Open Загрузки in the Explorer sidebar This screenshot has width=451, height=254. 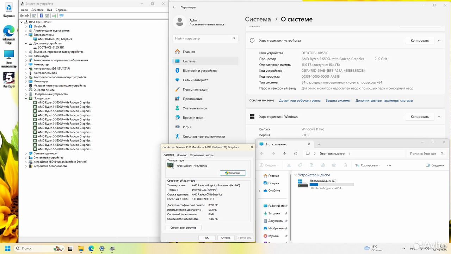point(274,213)
